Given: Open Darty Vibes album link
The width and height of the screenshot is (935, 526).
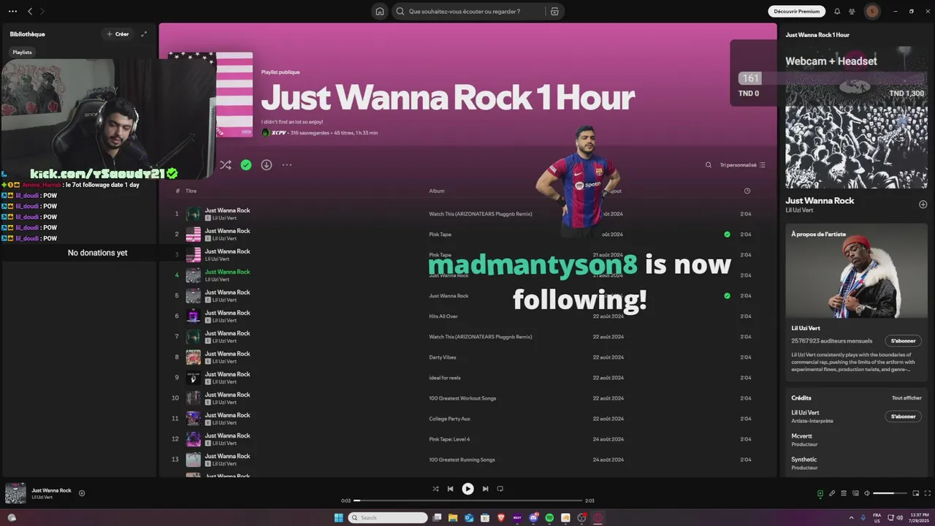Looking at the screenshot, I should (443, 357).
